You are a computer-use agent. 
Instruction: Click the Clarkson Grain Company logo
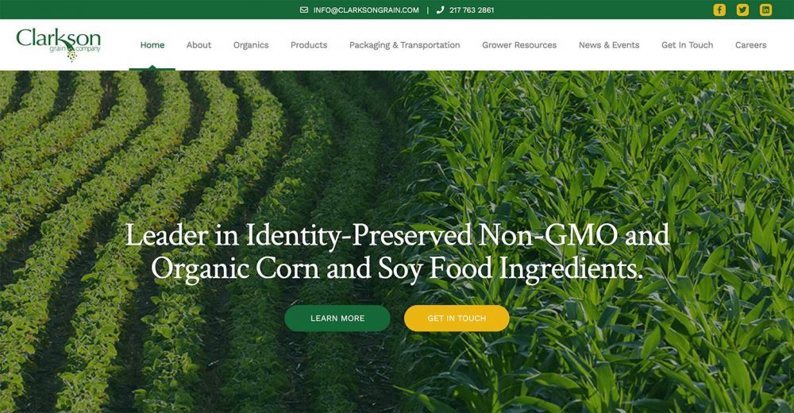[x=58, y=44]
